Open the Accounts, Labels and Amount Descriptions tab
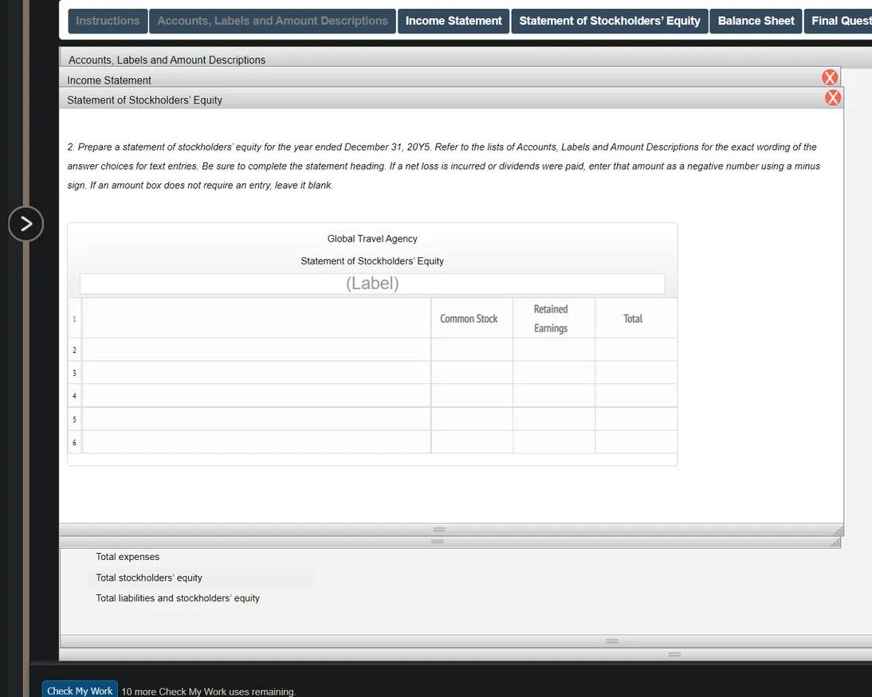Image resolution: width=872 pixels, height=697 pixels. tap(272, 20)
